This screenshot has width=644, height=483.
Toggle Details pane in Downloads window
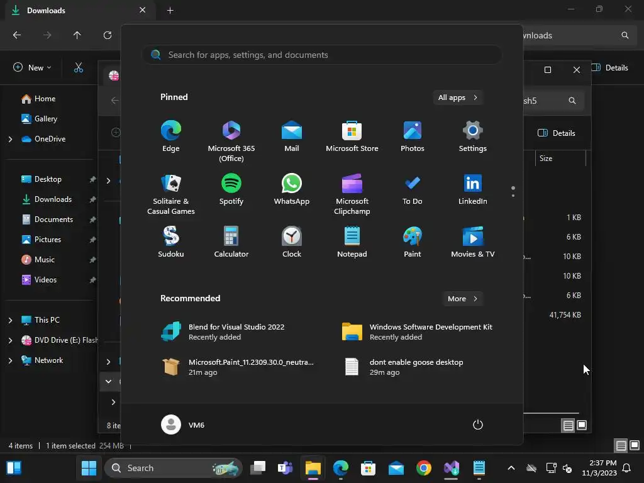click(x=610, y=68)
